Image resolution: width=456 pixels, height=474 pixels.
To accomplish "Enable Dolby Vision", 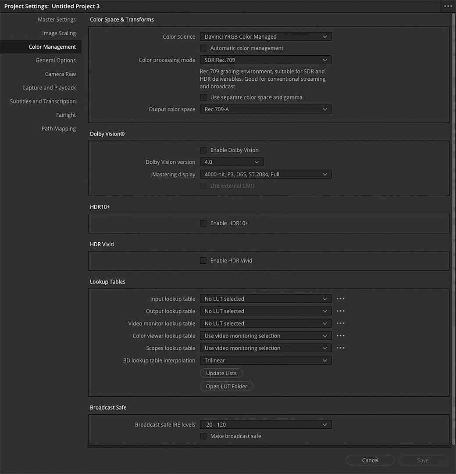I will click(203, 150).
